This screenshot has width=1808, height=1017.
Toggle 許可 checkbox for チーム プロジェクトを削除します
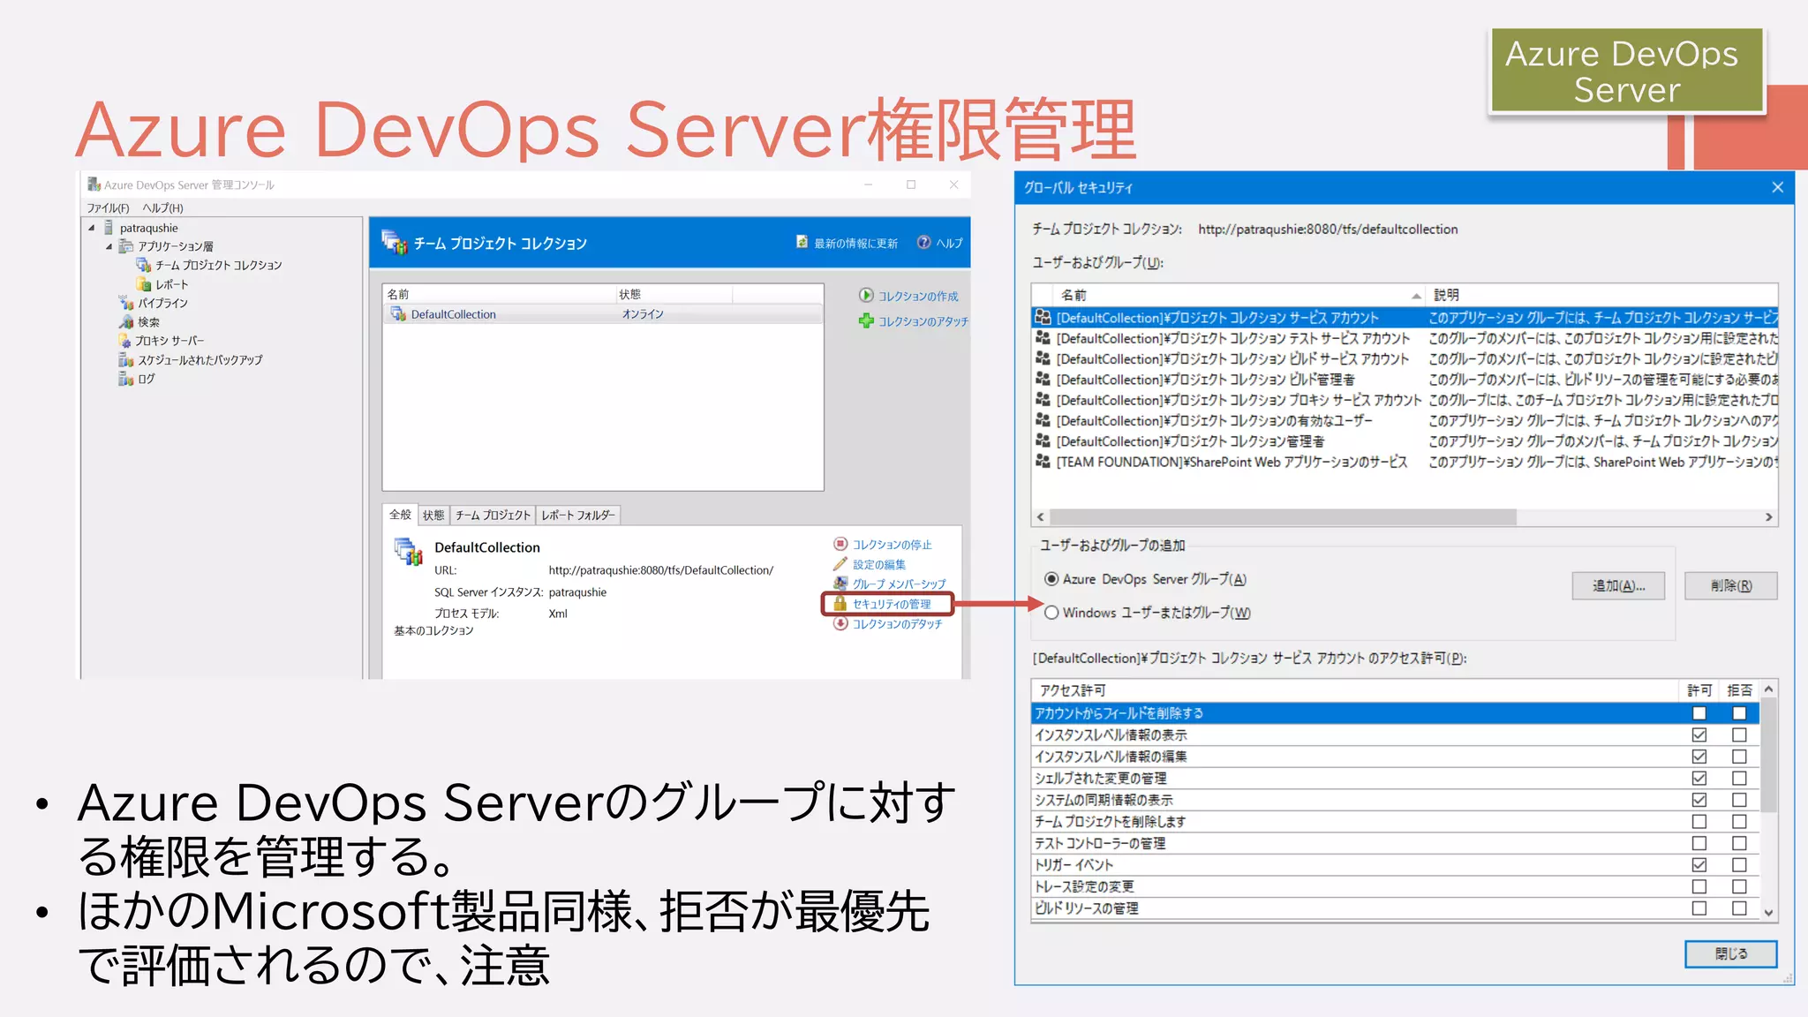[x=1699, y=821]
